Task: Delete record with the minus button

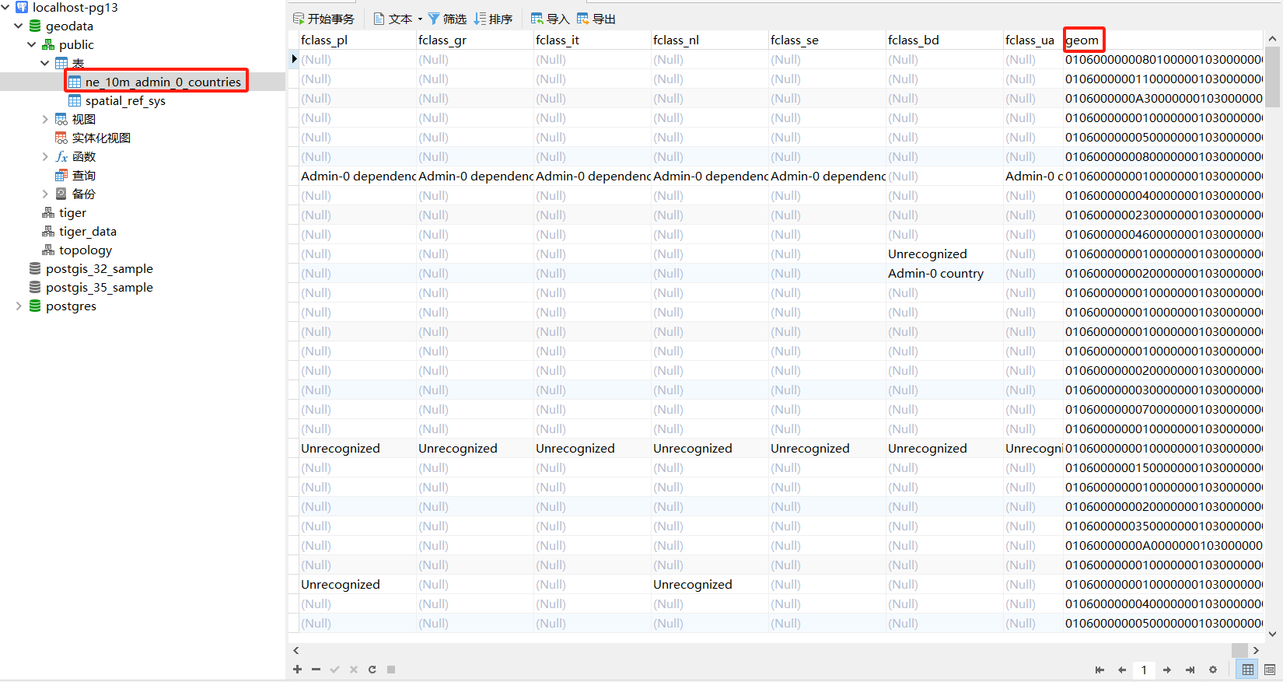Action: coord(316,670)
